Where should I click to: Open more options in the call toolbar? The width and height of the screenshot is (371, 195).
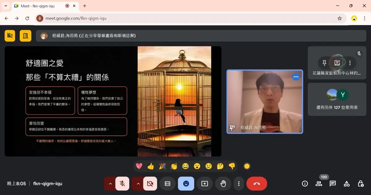click(x=239, y=184)
